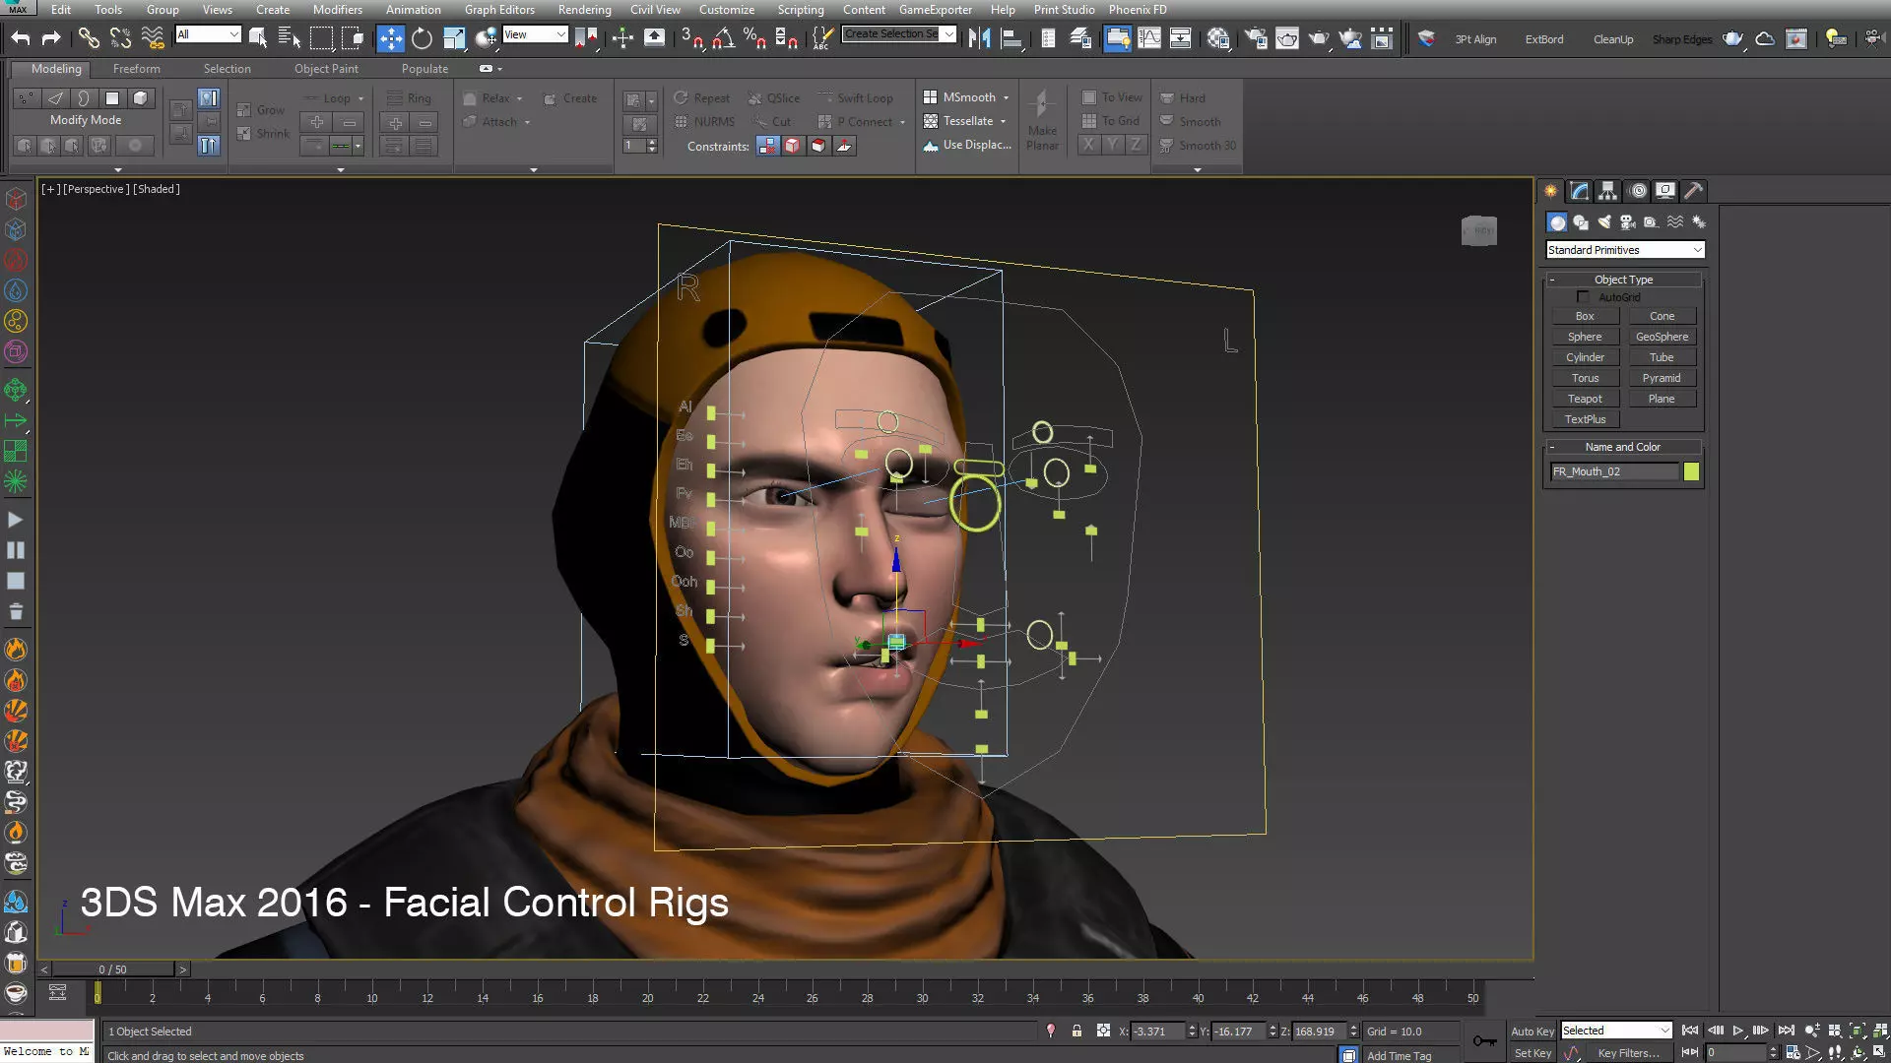Open the Rendering menu
This screenshot has width=1891, height=1063.
(584, 9)
